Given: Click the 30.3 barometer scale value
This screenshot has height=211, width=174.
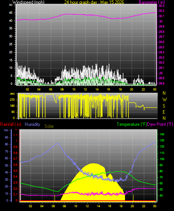Looking at the screenshot, I should coord(161,6).
